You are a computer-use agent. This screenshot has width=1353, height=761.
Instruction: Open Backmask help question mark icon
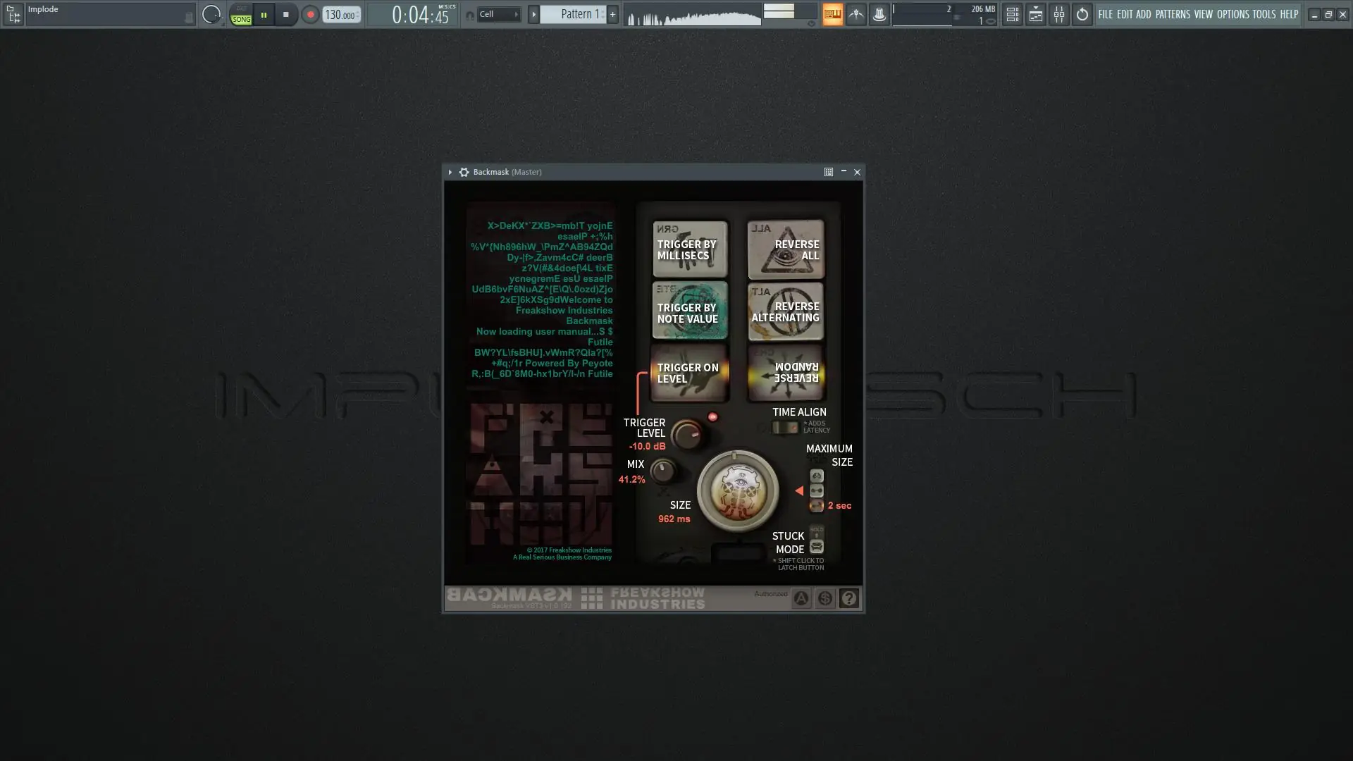click(849, 598)
